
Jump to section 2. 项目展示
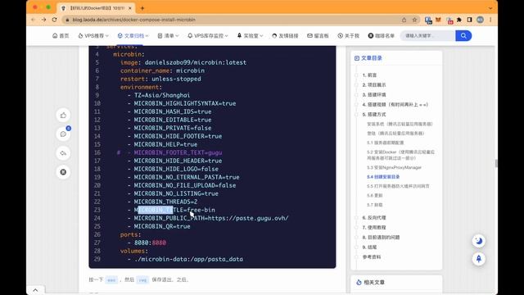click(374, 85)
